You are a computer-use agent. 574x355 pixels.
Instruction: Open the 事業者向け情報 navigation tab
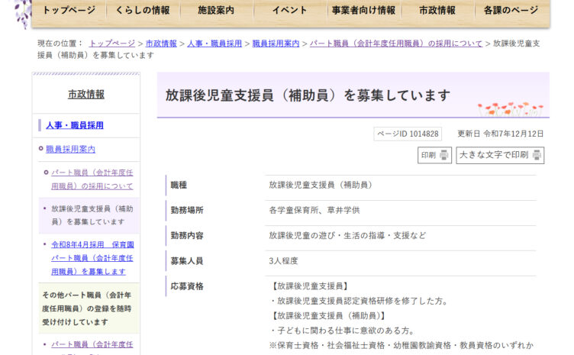click(363, 11)
